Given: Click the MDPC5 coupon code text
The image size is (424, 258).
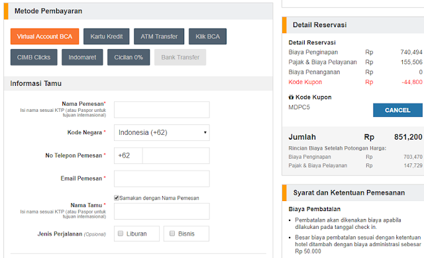Looking at the screenshot, I should click(x=299, y=107).
